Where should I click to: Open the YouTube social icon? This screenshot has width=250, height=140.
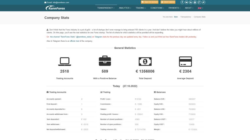point(195,2)
